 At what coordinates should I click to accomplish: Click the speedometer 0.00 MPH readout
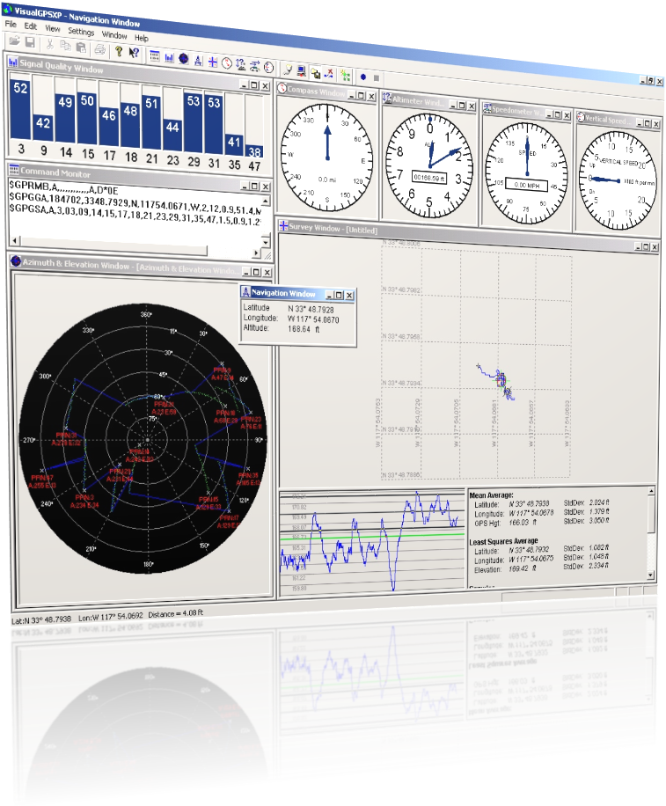click(x=527, y=185)
